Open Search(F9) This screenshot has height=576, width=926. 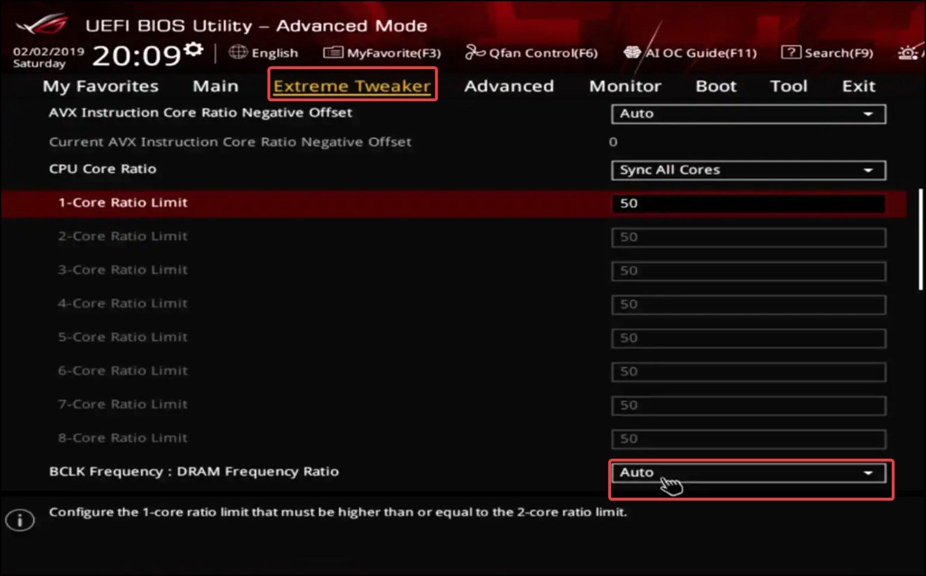827,52
